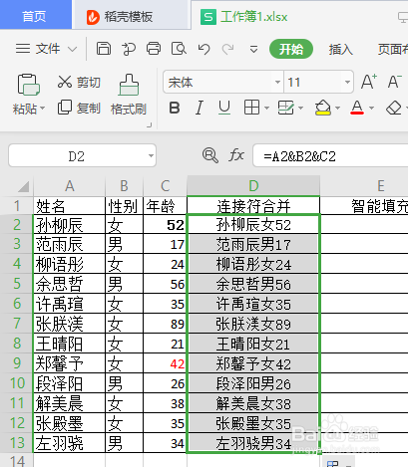Apply yellow fill color bucket

tap(322, 108)
